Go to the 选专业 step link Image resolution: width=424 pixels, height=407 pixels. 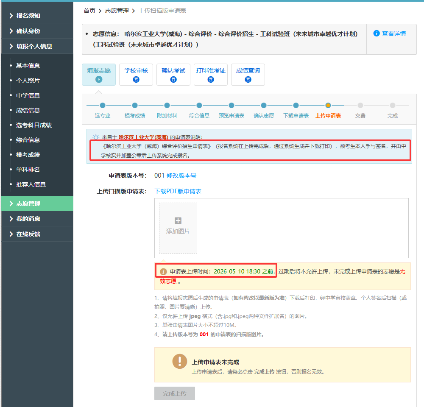click(103, 116)
